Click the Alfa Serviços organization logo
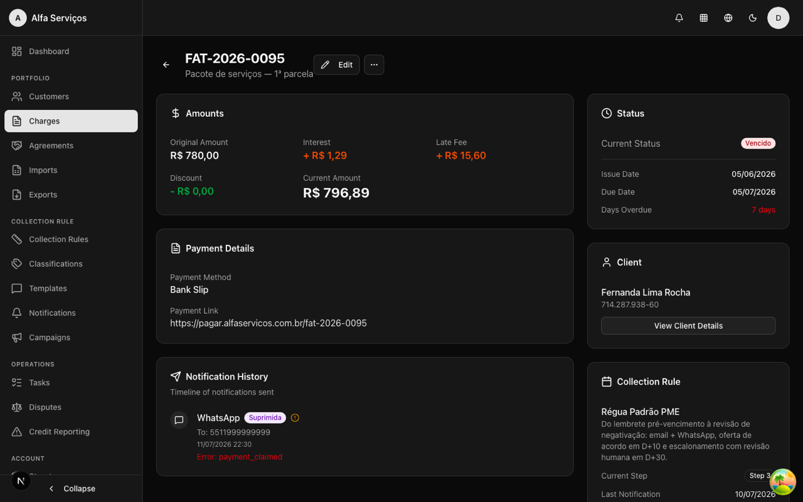Screen dimensions: 803x502 18,18
